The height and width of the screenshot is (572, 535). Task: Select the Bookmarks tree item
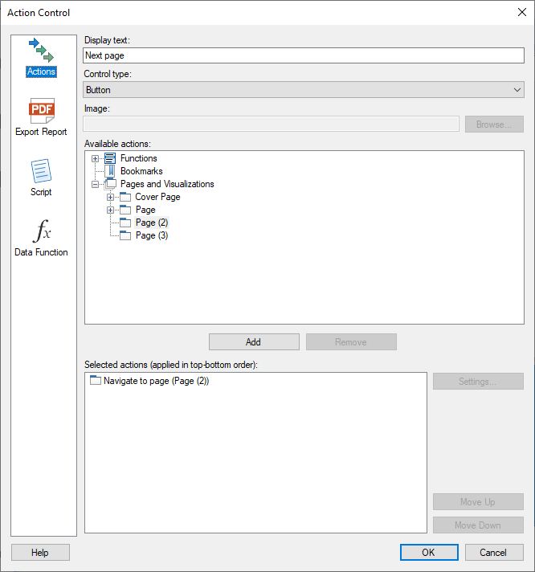[141, 171]
